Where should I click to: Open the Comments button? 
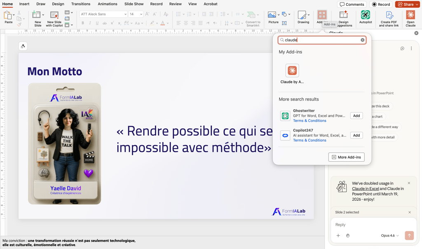pyautogui.click(x=352, y=4)
